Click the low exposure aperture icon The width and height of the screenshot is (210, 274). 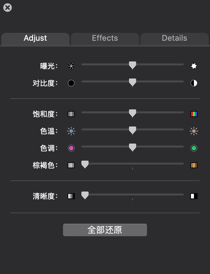[x=71, y=66]
